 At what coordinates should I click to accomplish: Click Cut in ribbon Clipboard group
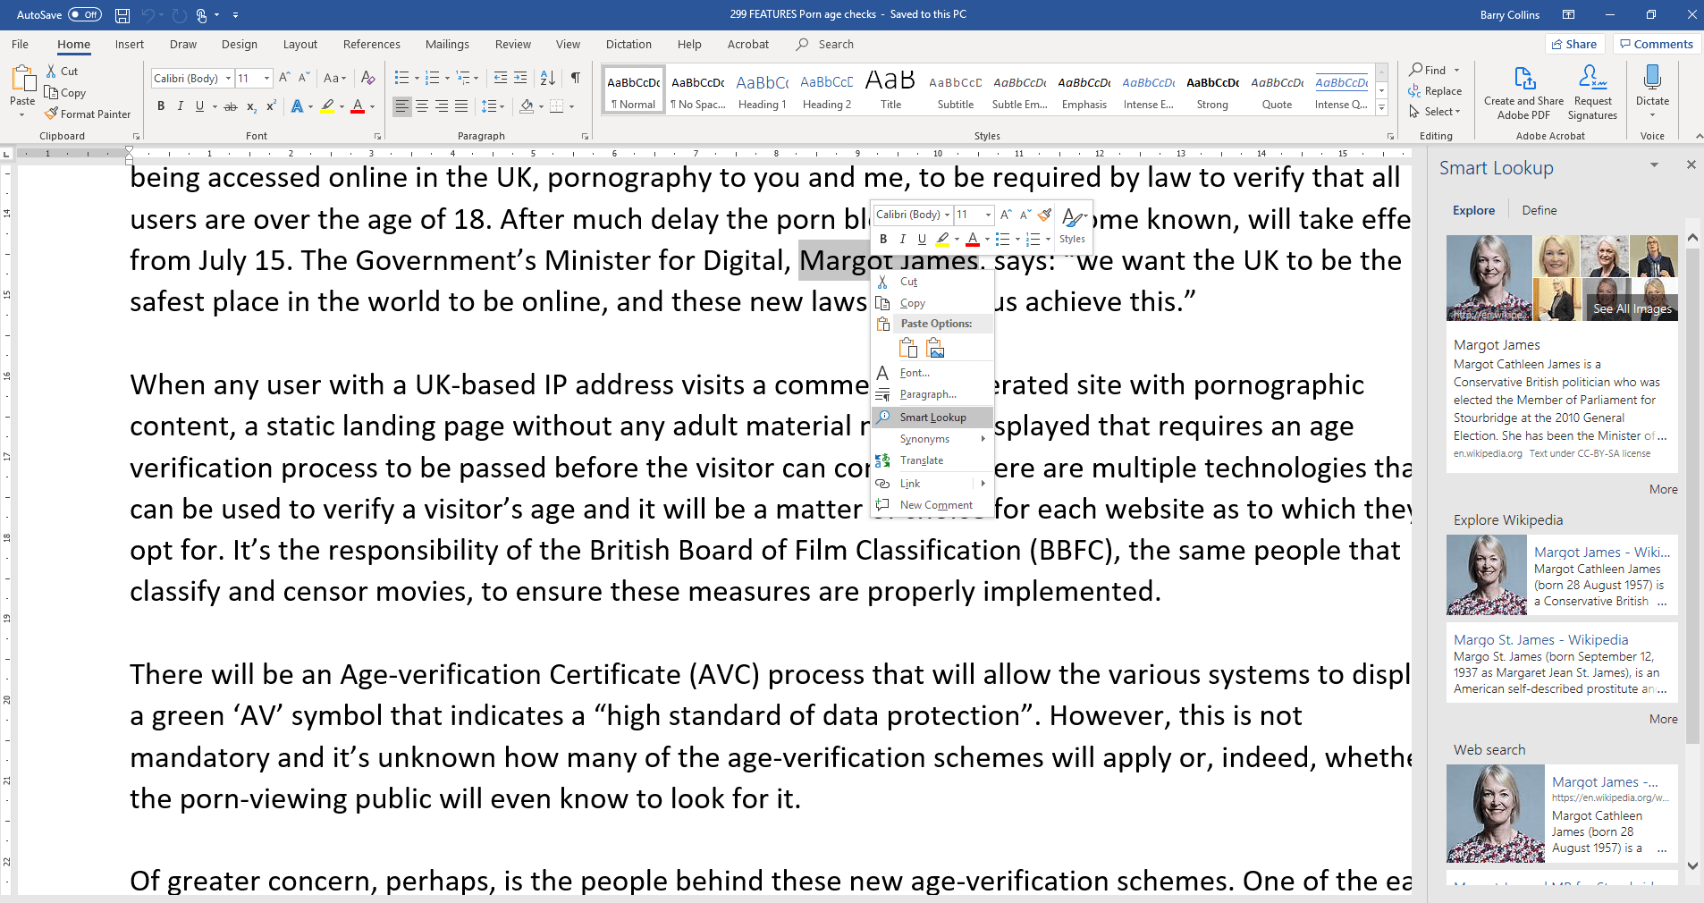pos(62,71)
